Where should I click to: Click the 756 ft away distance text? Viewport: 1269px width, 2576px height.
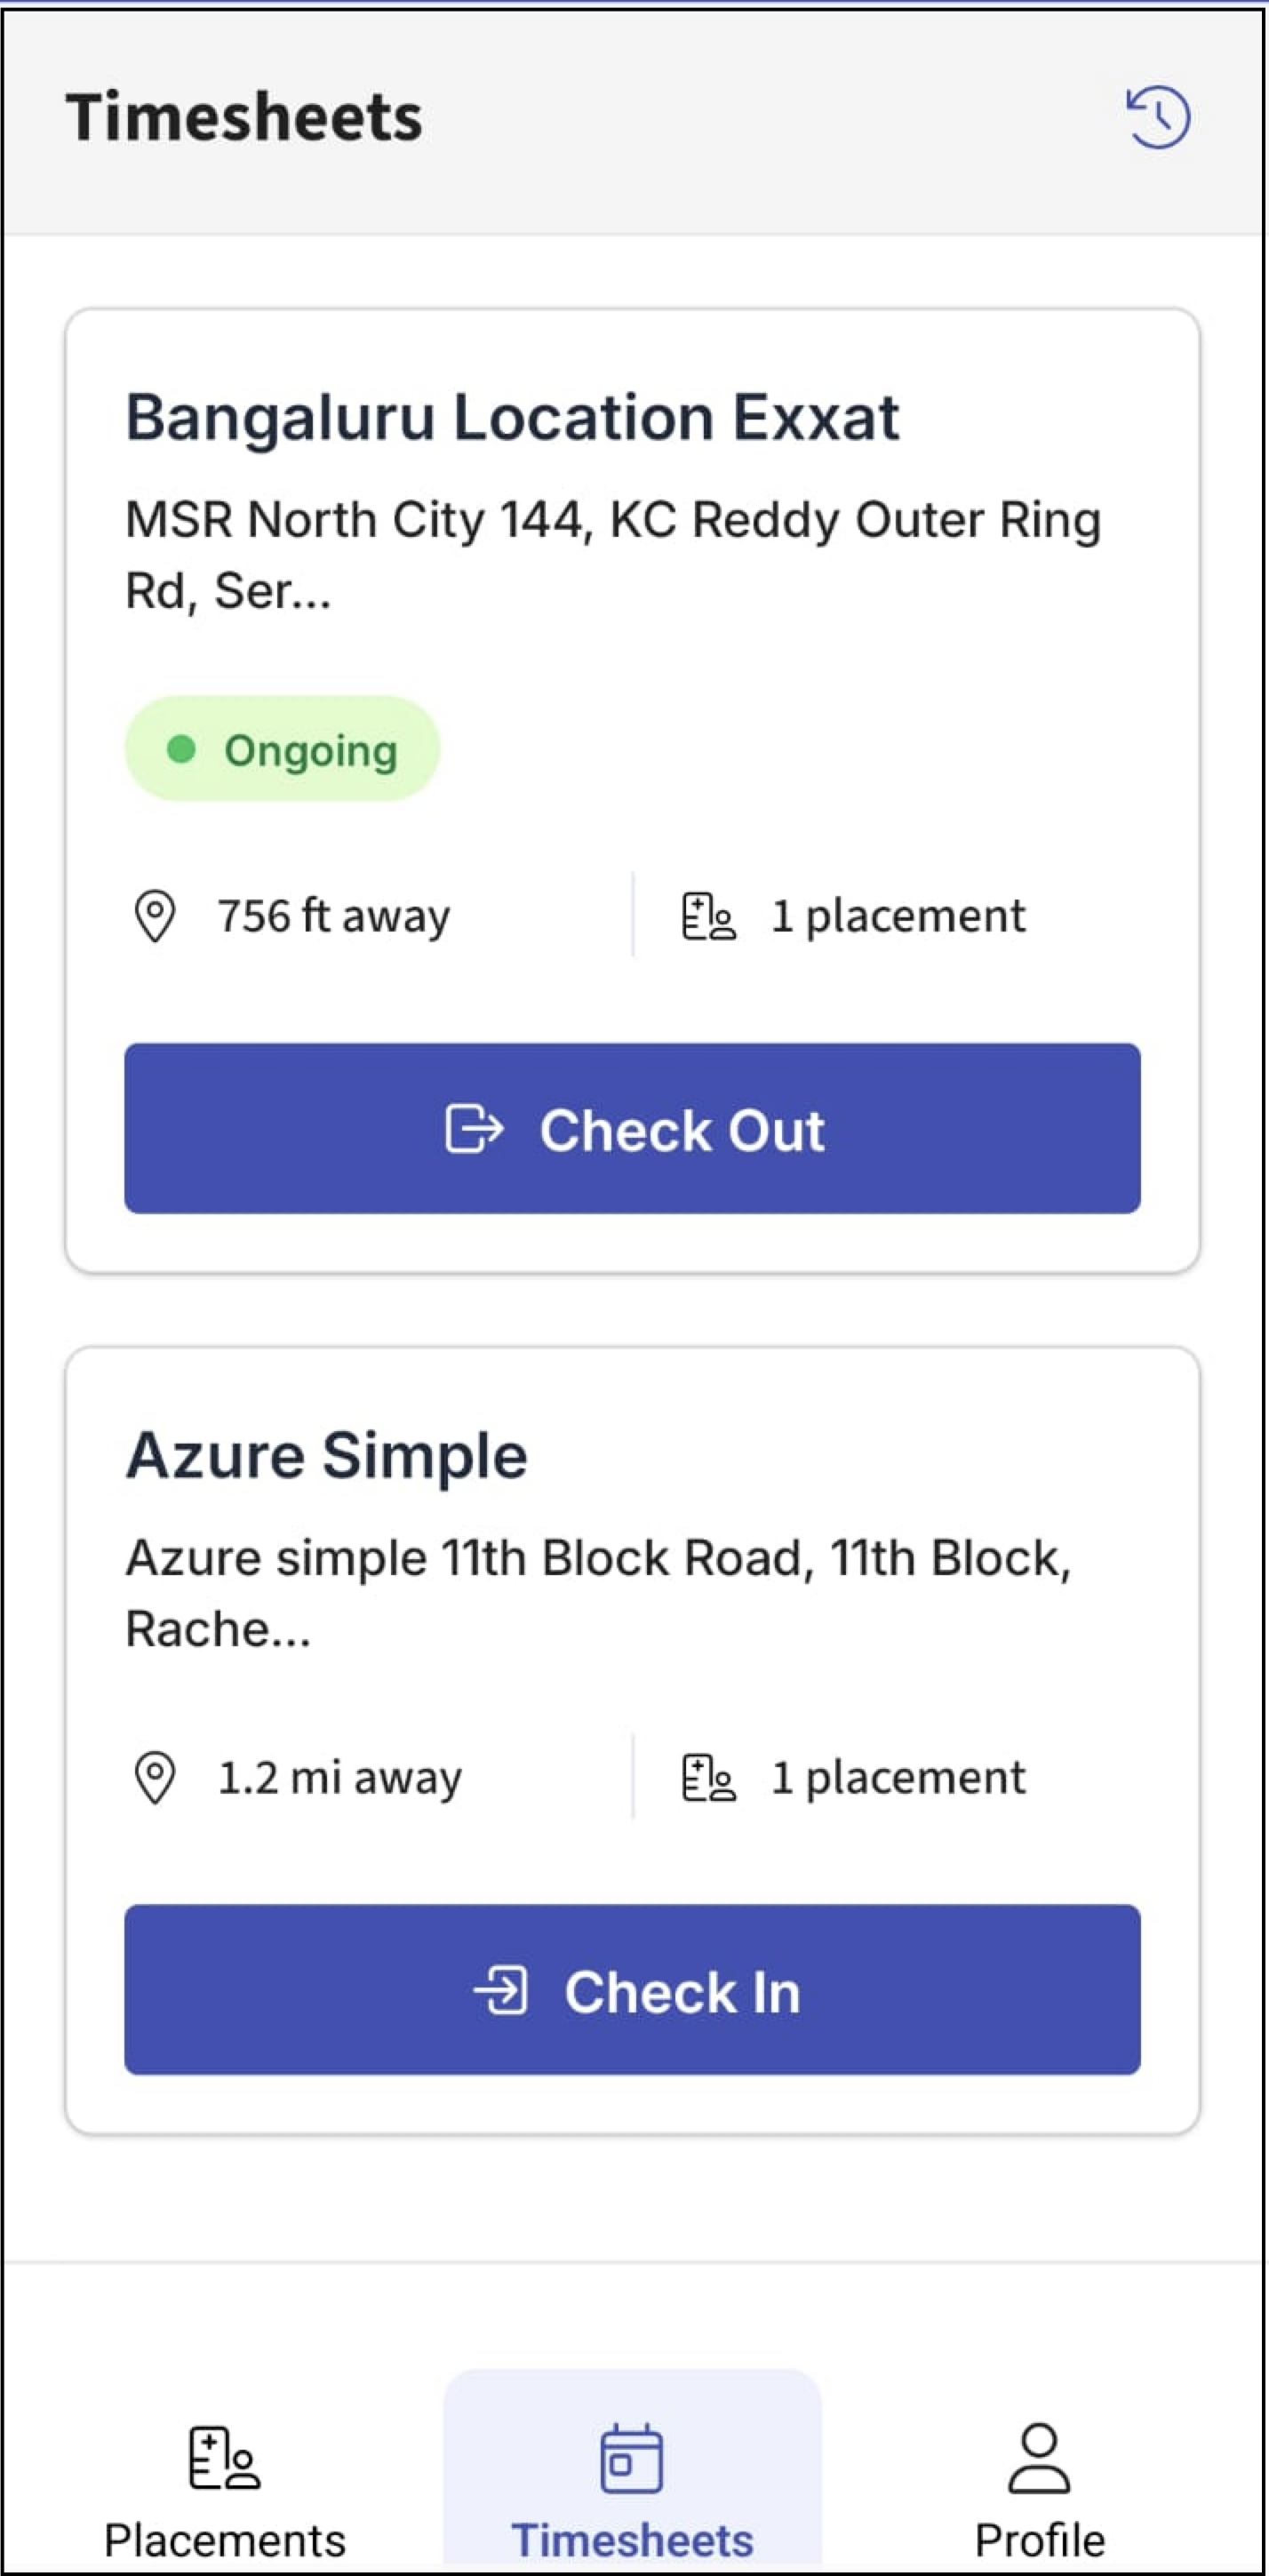[x=334, y=915]
